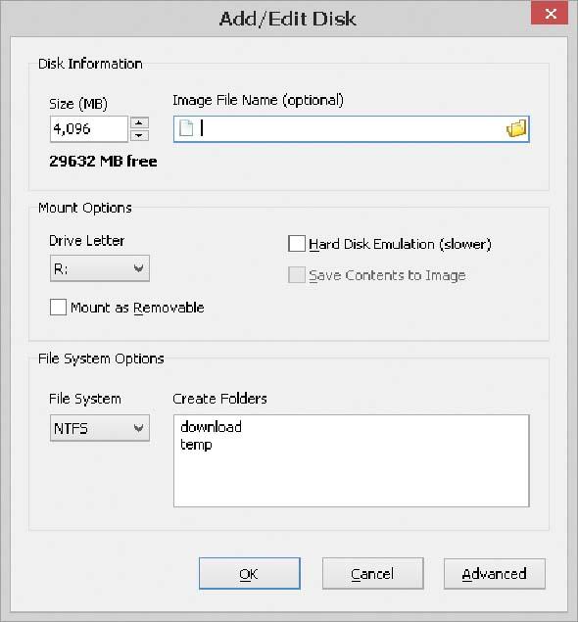Click the OK button
Viewport: 578px width, 622px height.
click(x=250, y=574)
